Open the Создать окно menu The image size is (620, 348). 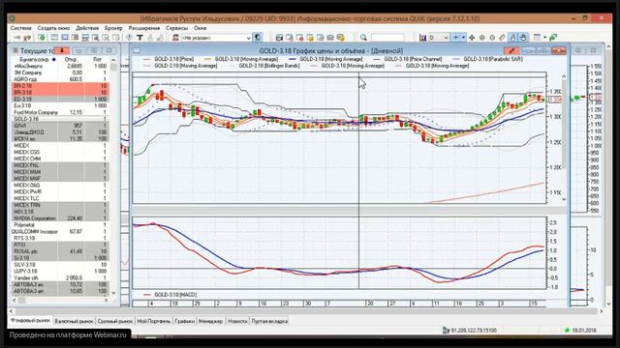pyautogui.click(x=53, y=28)
